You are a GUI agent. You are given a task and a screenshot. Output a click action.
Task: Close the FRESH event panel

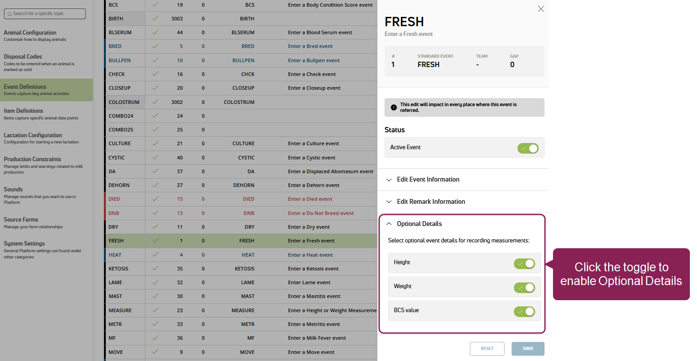click(x=541, y=9)
